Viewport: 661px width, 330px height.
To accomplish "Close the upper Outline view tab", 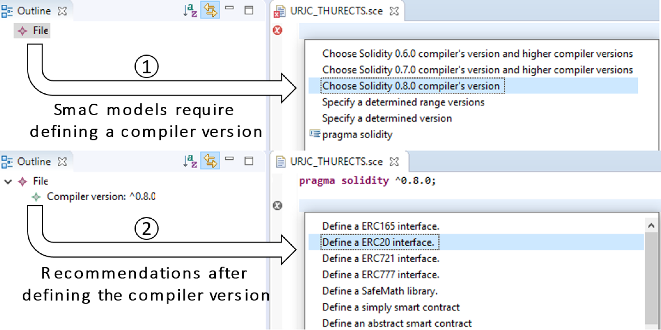I will point(62,11).
